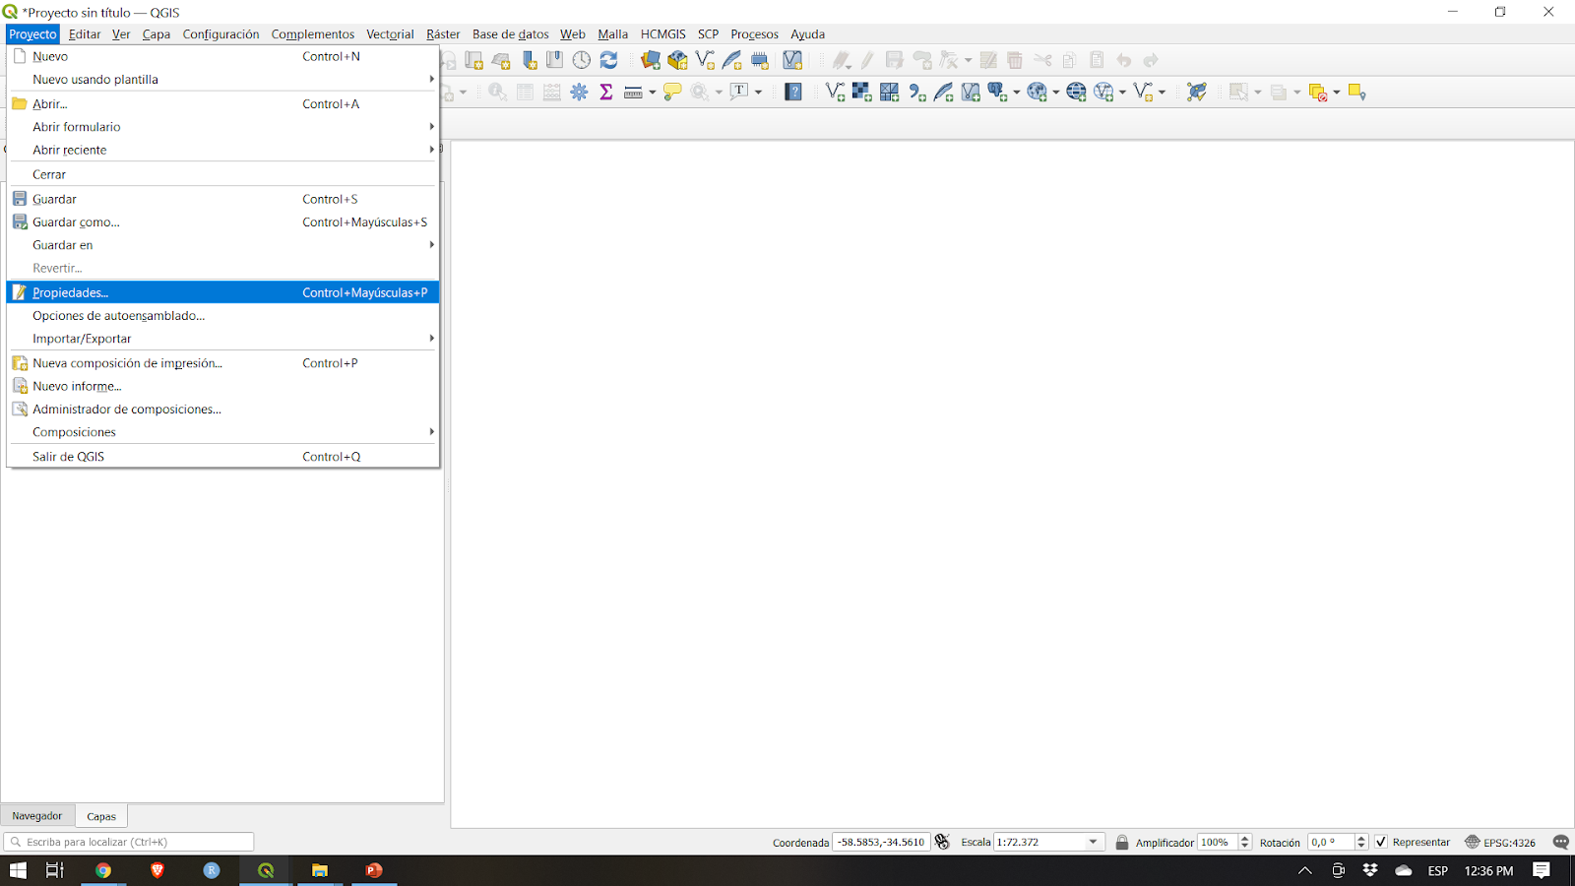
Task: Click Add Raster Layer checkered icon
Action: tap(861, 92)
